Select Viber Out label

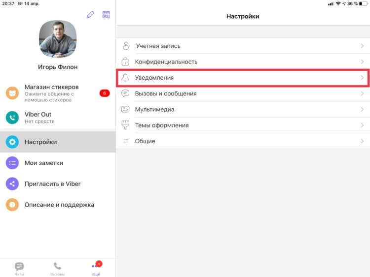(38, 114)
